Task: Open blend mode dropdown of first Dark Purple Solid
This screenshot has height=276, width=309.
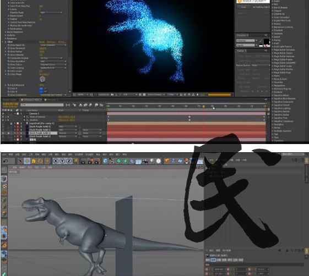Action: (x=67, y=126)
